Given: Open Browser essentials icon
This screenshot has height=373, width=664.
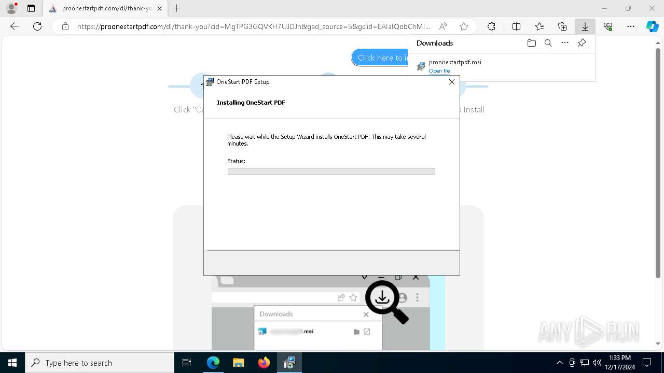Looking at the screenshot, I should 608,26.
